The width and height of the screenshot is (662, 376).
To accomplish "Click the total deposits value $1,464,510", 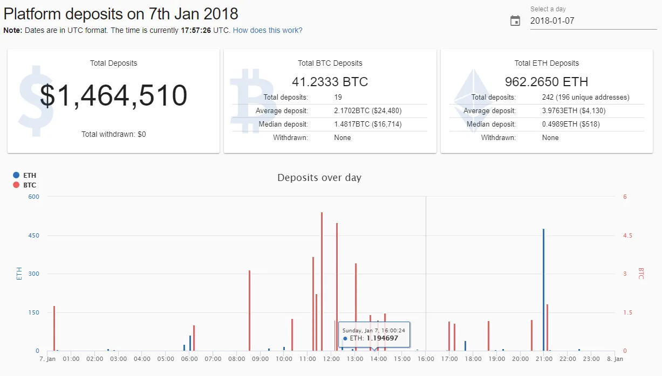I will (x=113, y=95).
